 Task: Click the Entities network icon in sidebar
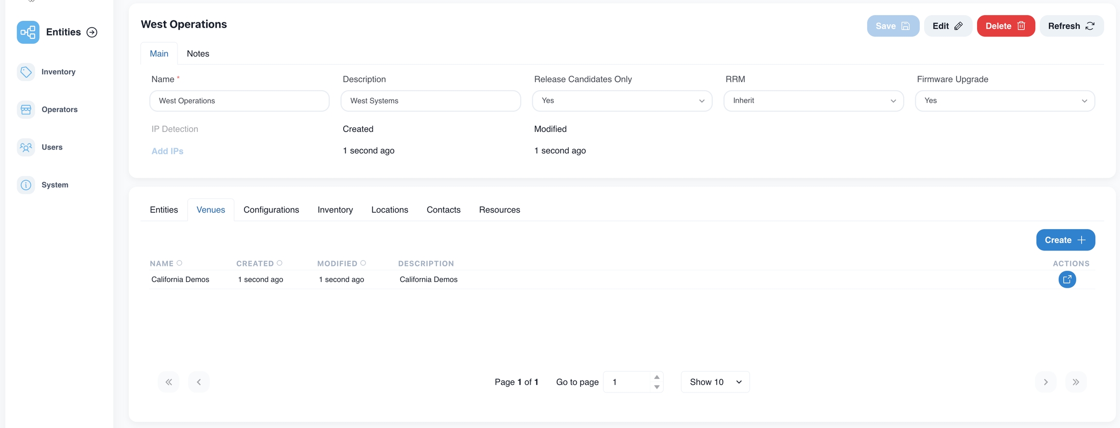coord(28,33)
